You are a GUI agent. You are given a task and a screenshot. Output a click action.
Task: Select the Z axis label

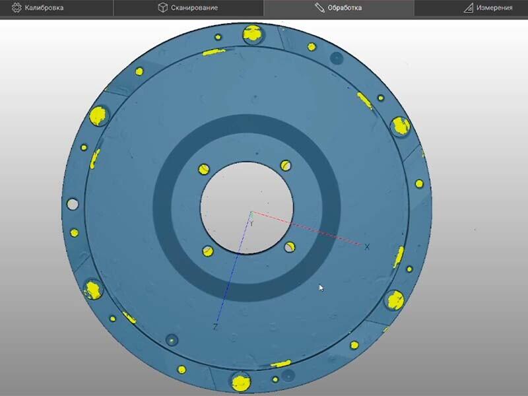(215, 327)
